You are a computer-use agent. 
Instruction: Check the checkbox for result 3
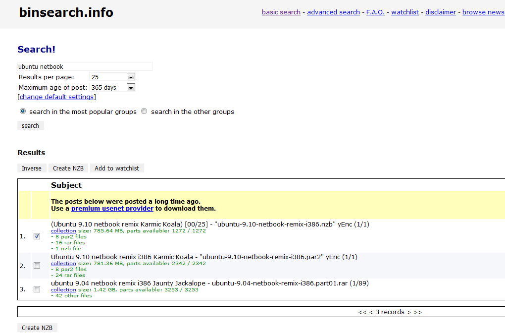[x=37, y=289]
